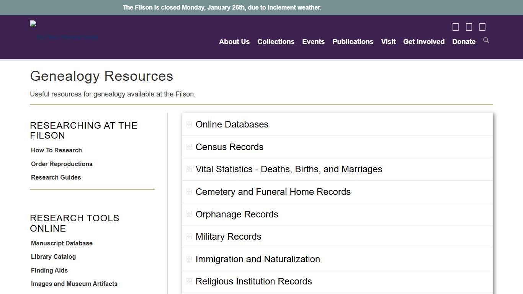
Task: Open the search magnifier icon
Action: point(486,40)
